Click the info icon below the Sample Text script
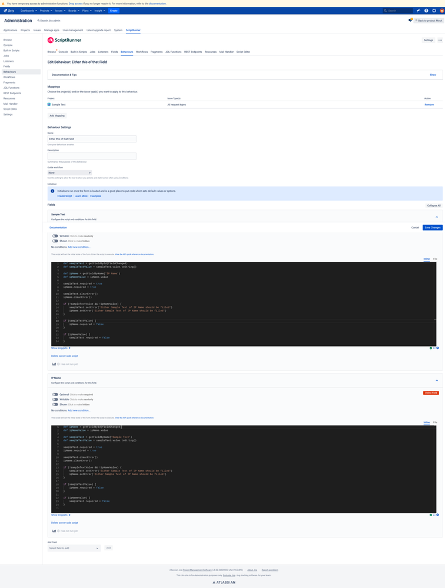Viewport: 445px width, 588px height. coord(438,348)
